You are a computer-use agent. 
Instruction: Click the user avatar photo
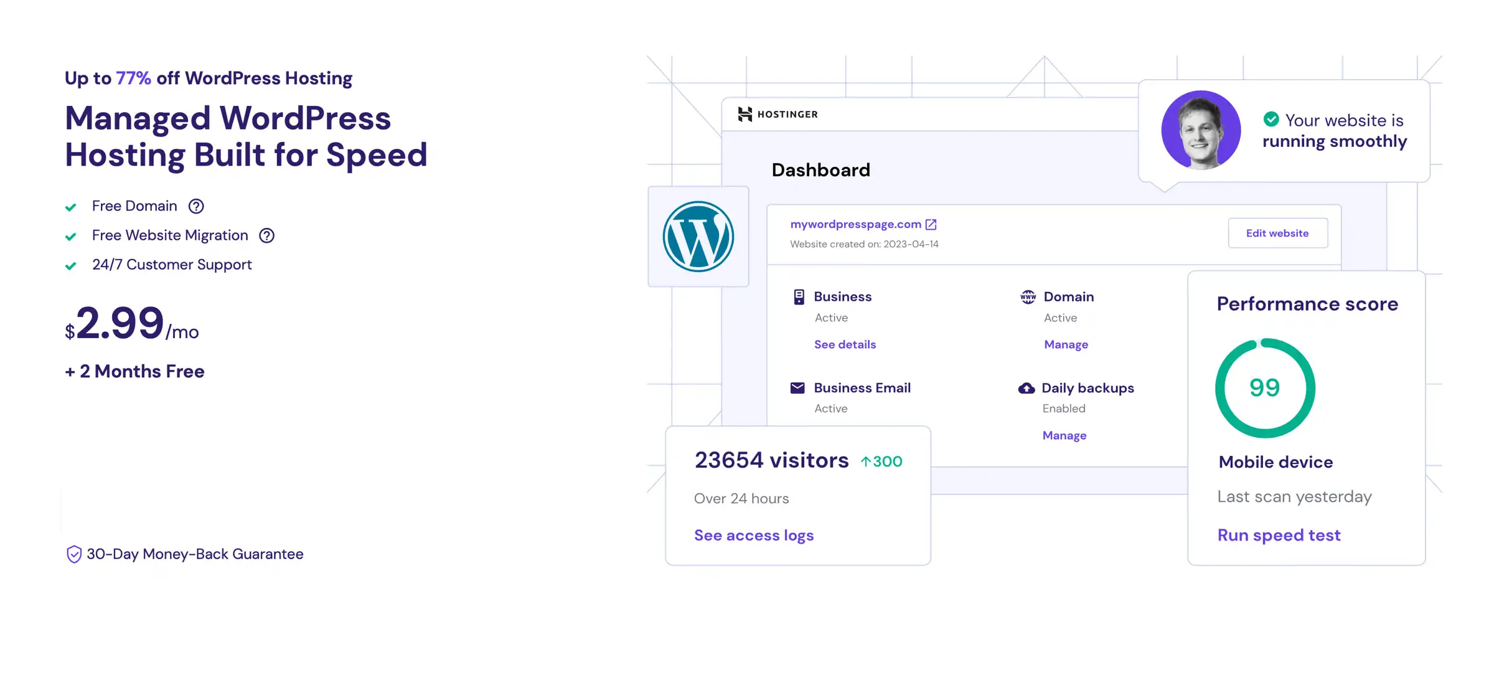[1201, 130]
